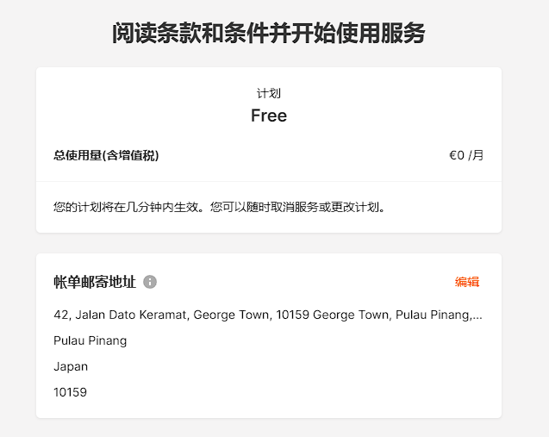The width and height of the screenshot is (549, 437).
Task: Click the 您可以随时取消服务或更改计划 sentence
Action: [297, 207]
